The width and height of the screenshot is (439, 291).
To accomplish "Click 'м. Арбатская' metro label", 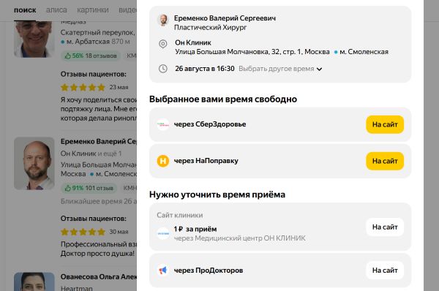I will tap(88, 42).
